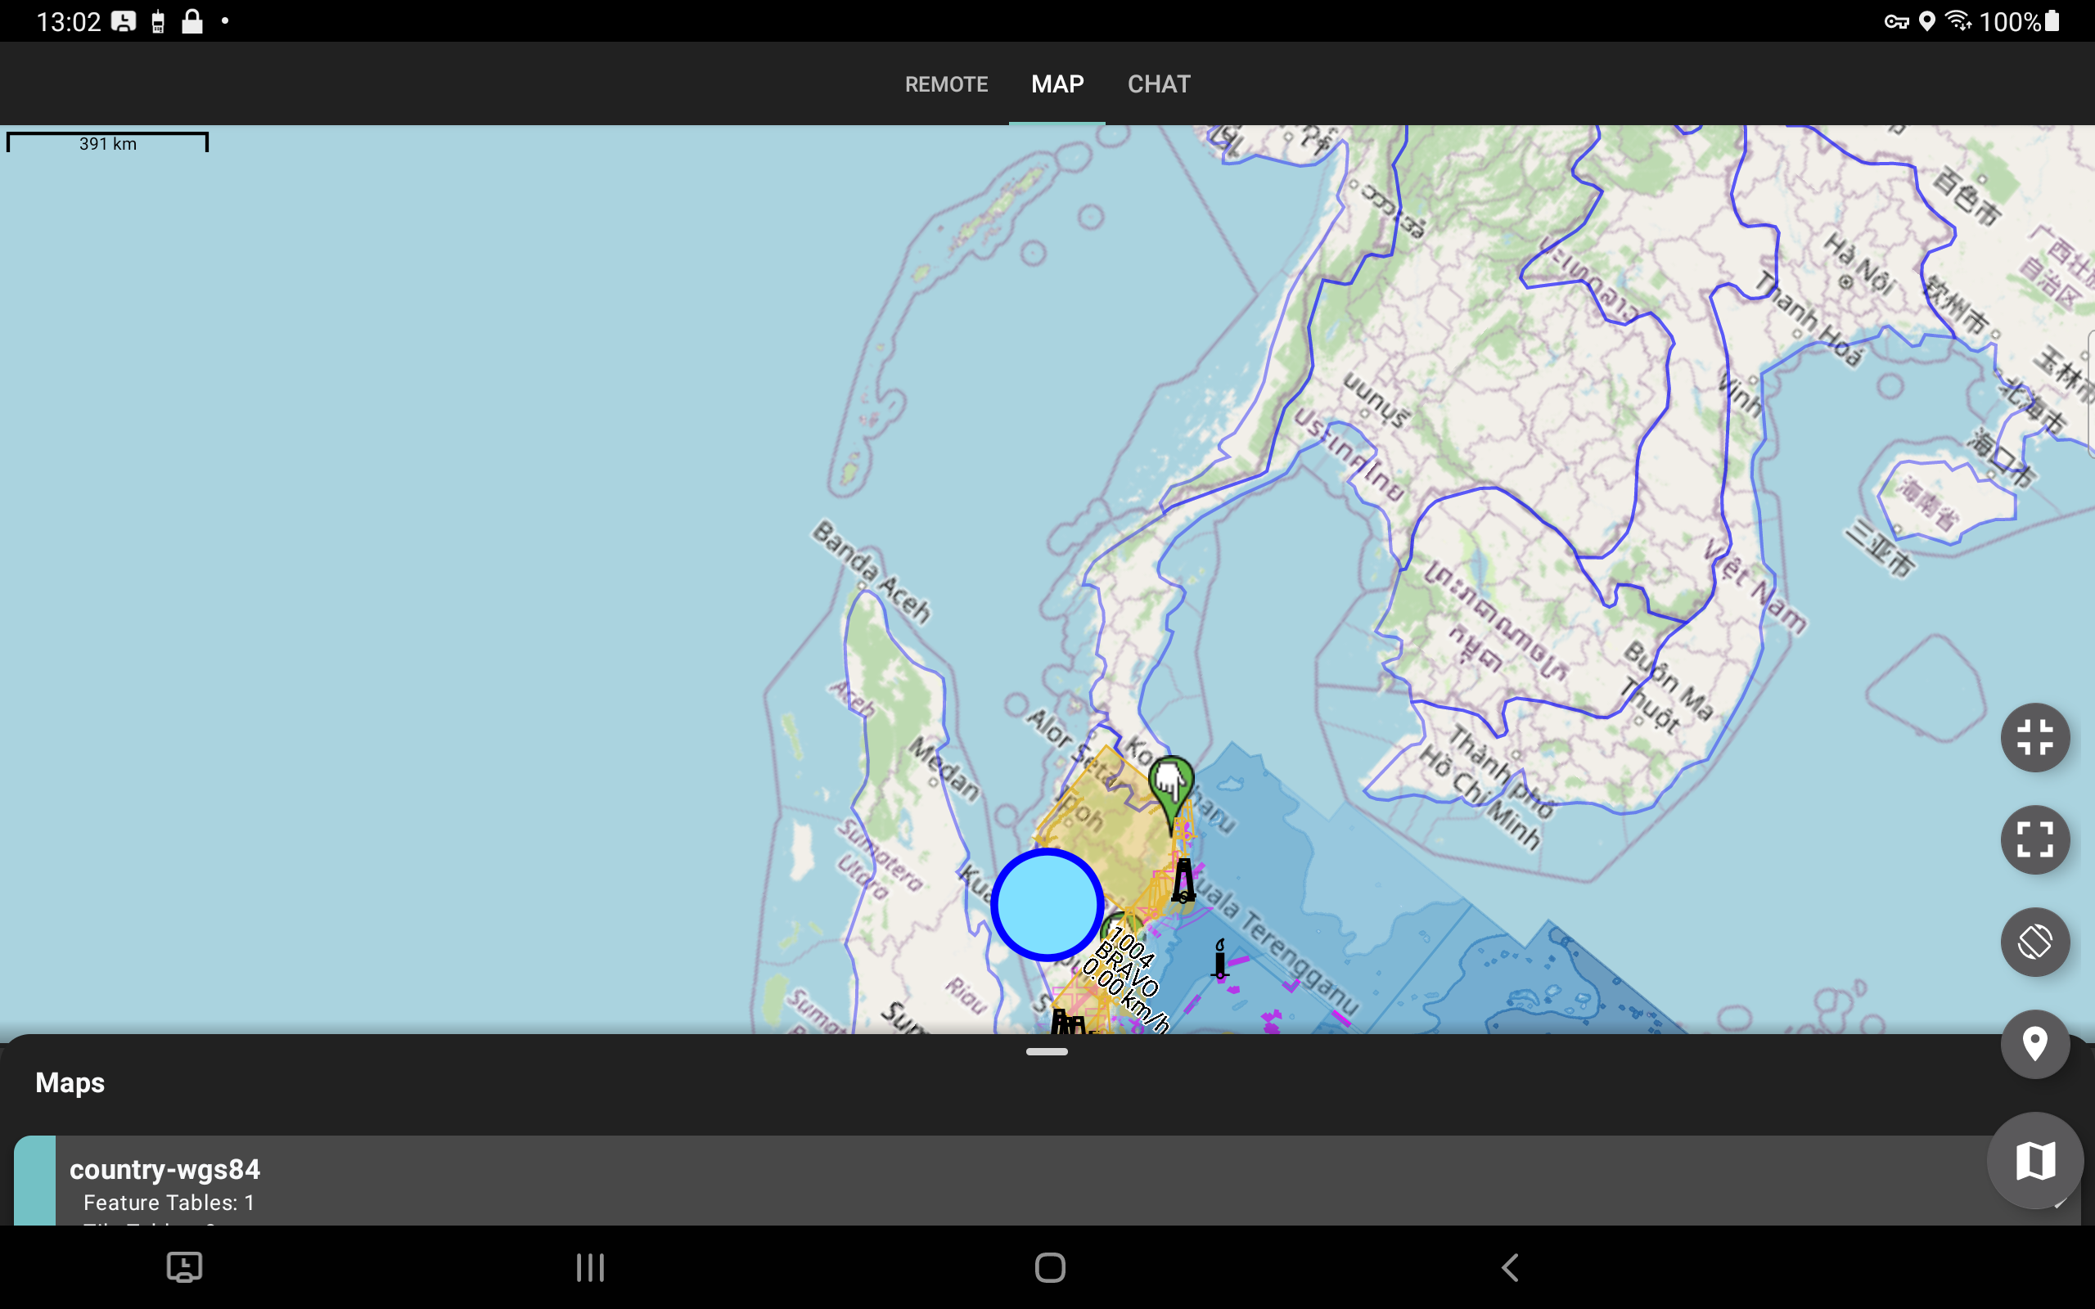Screen dimensions: 2095x1309
Task: Select the MAP tab
Action: [1057, 84]
